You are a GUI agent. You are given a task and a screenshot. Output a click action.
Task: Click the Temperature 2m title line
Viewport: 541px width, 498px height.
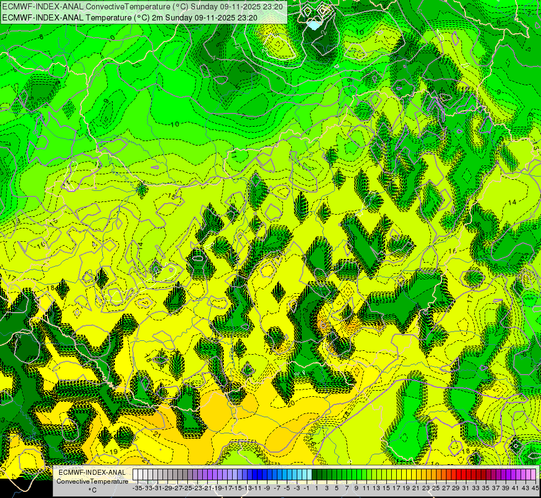pyautogui.click(x=130, y=18)
